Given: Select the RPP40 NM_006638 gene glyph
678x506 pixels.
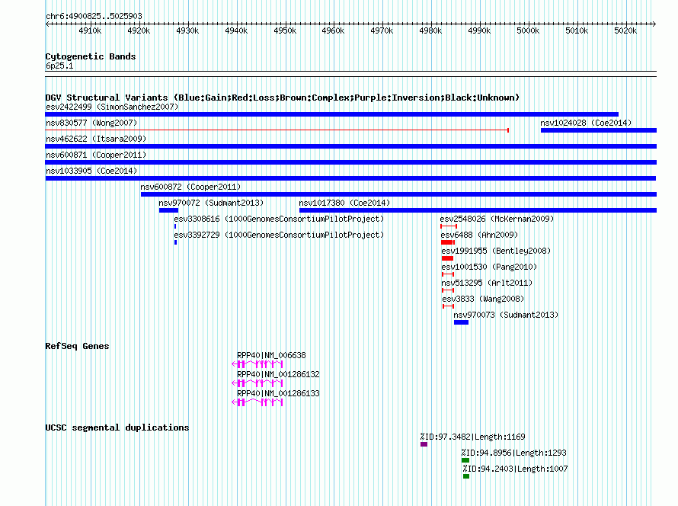Looking at the screenshot, I should (x=257, y=364).
